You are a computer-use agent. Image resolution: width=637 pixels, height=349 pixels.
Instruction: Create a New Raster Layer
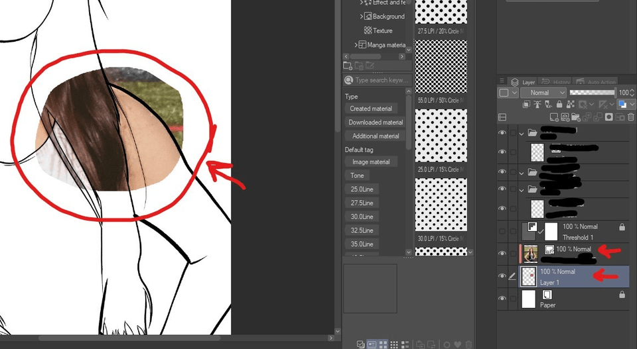pyautogui.click(x=554, y=117)
